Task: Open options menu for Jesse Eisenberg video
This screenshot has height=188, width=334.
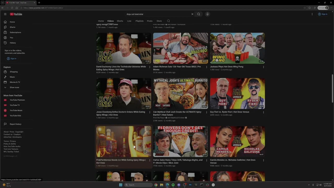Action: 150,112
